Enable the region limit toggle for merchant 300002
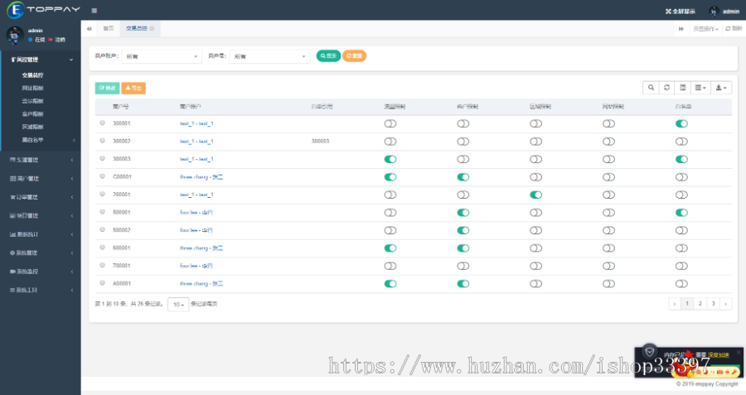The height and width of the screenshot is (395, 746). point(535,141)
